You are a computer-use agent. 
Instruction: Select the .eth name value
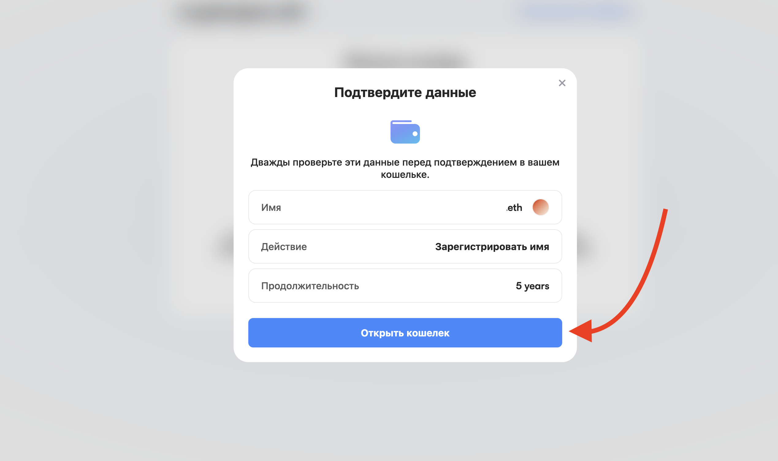pyautogui.click(x=514, y=208)
